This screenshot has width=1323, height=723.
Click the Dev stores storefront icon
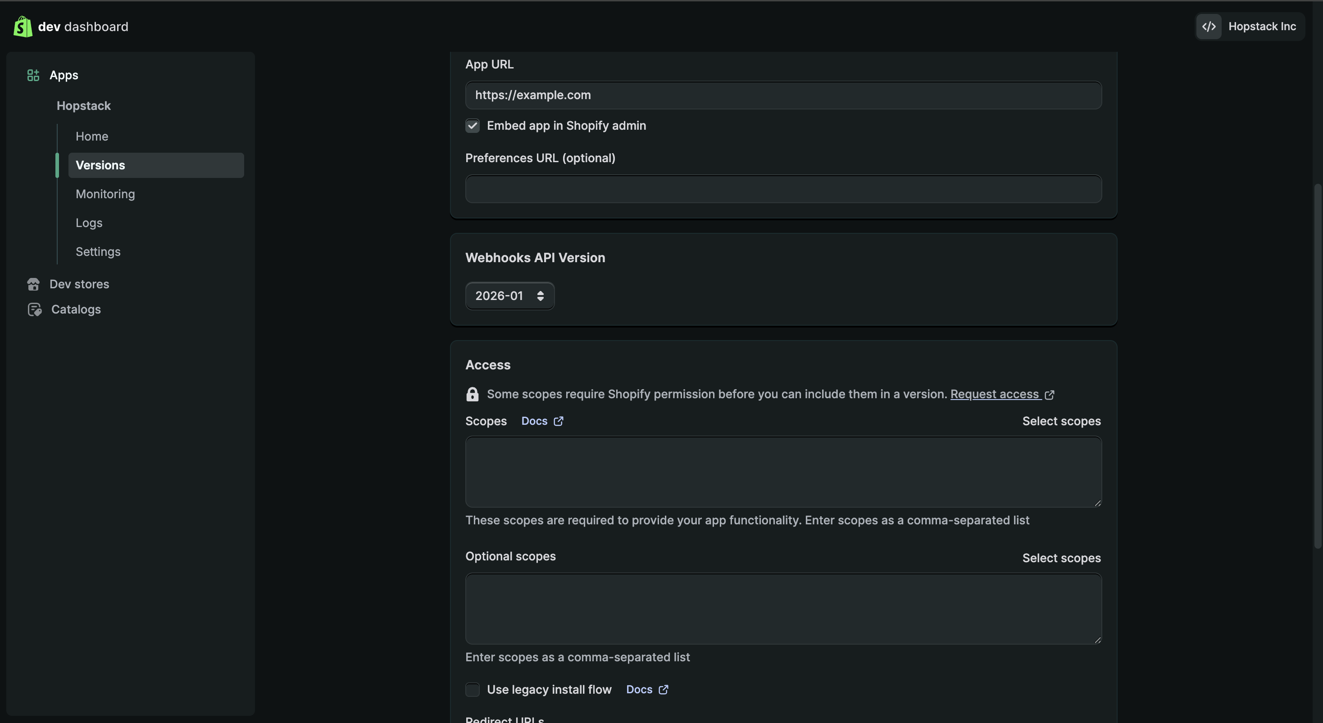33,285
